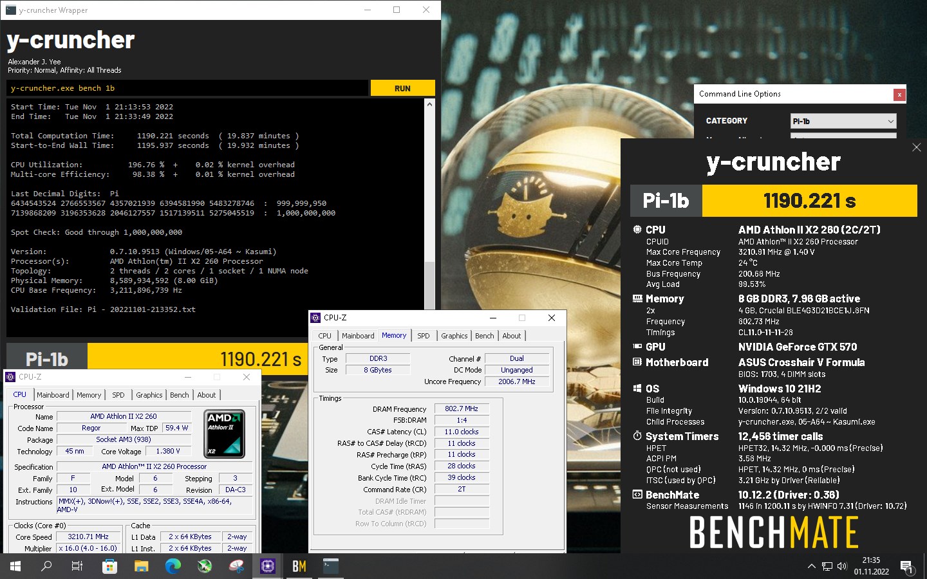
Task: Click the y-cruncher Wrapper title bar icon
Action: pyautogui.click(x=10, y=10)
